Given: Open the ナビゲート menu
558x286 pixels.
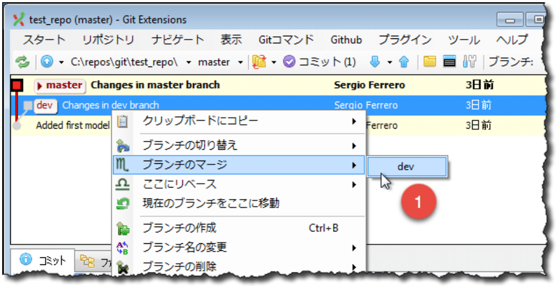Looking at the screenshot, I should pyautogui.click(x=177, y=40).
